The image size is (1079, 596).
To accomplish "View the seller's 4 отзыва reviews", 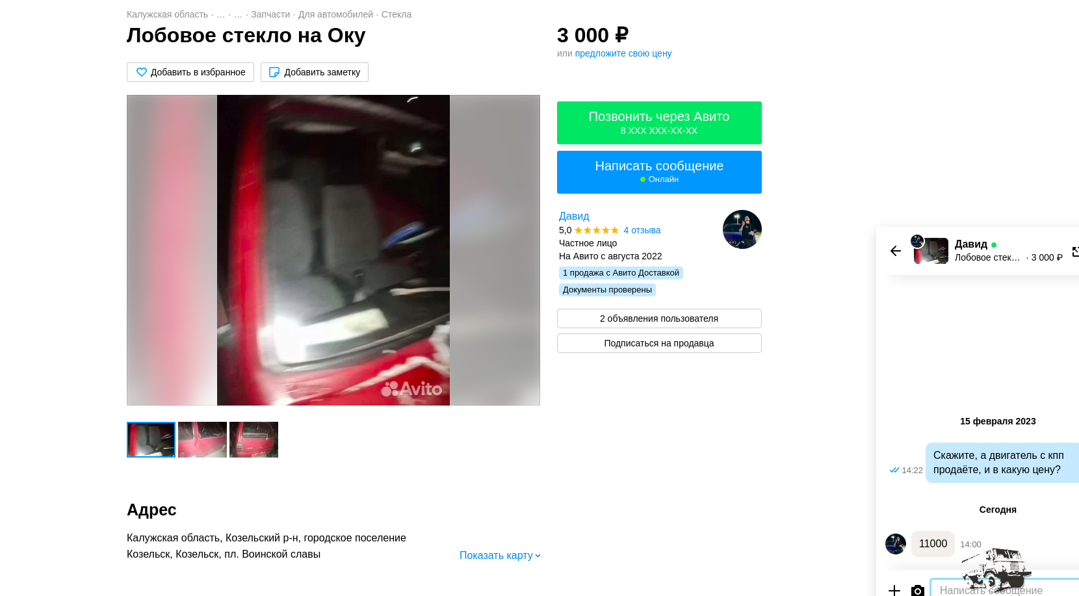I will (x=642, y=230).
